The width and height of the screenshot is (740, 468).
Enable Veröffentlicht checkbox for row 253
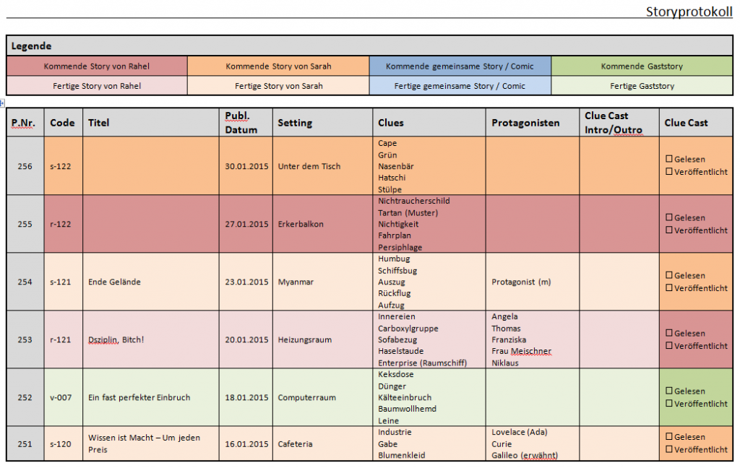(x=668, y=346)
